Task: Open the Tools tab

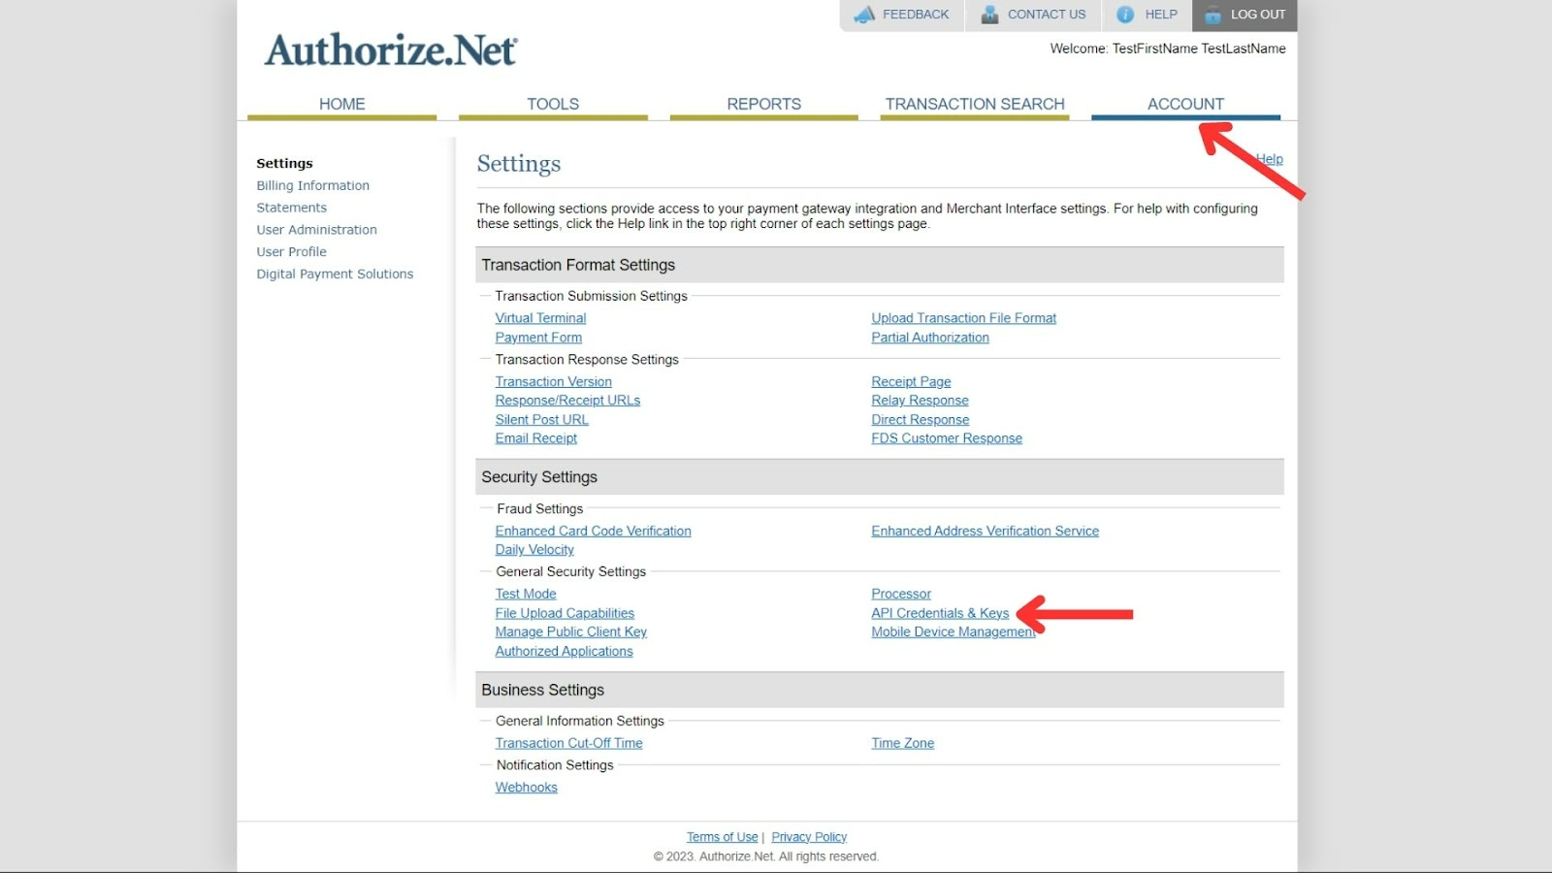Action: [x=553, y=104]
